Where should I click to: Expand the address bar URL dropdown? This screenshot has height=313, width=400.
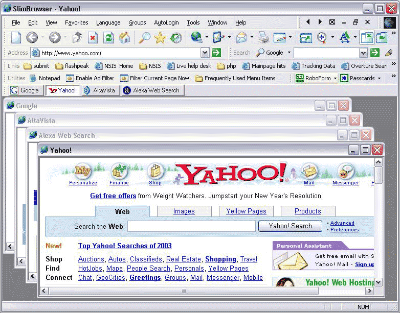(205, 53)
